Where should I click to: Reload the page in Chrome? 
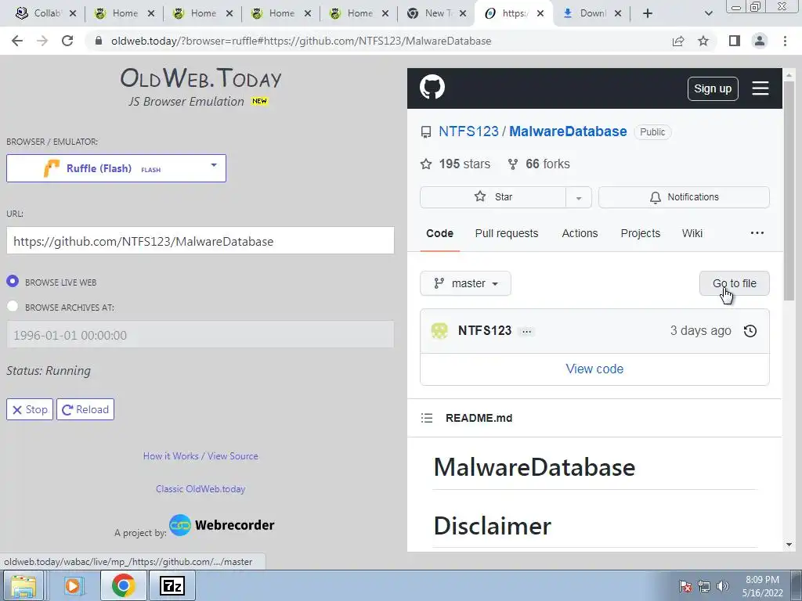point(67,41)
